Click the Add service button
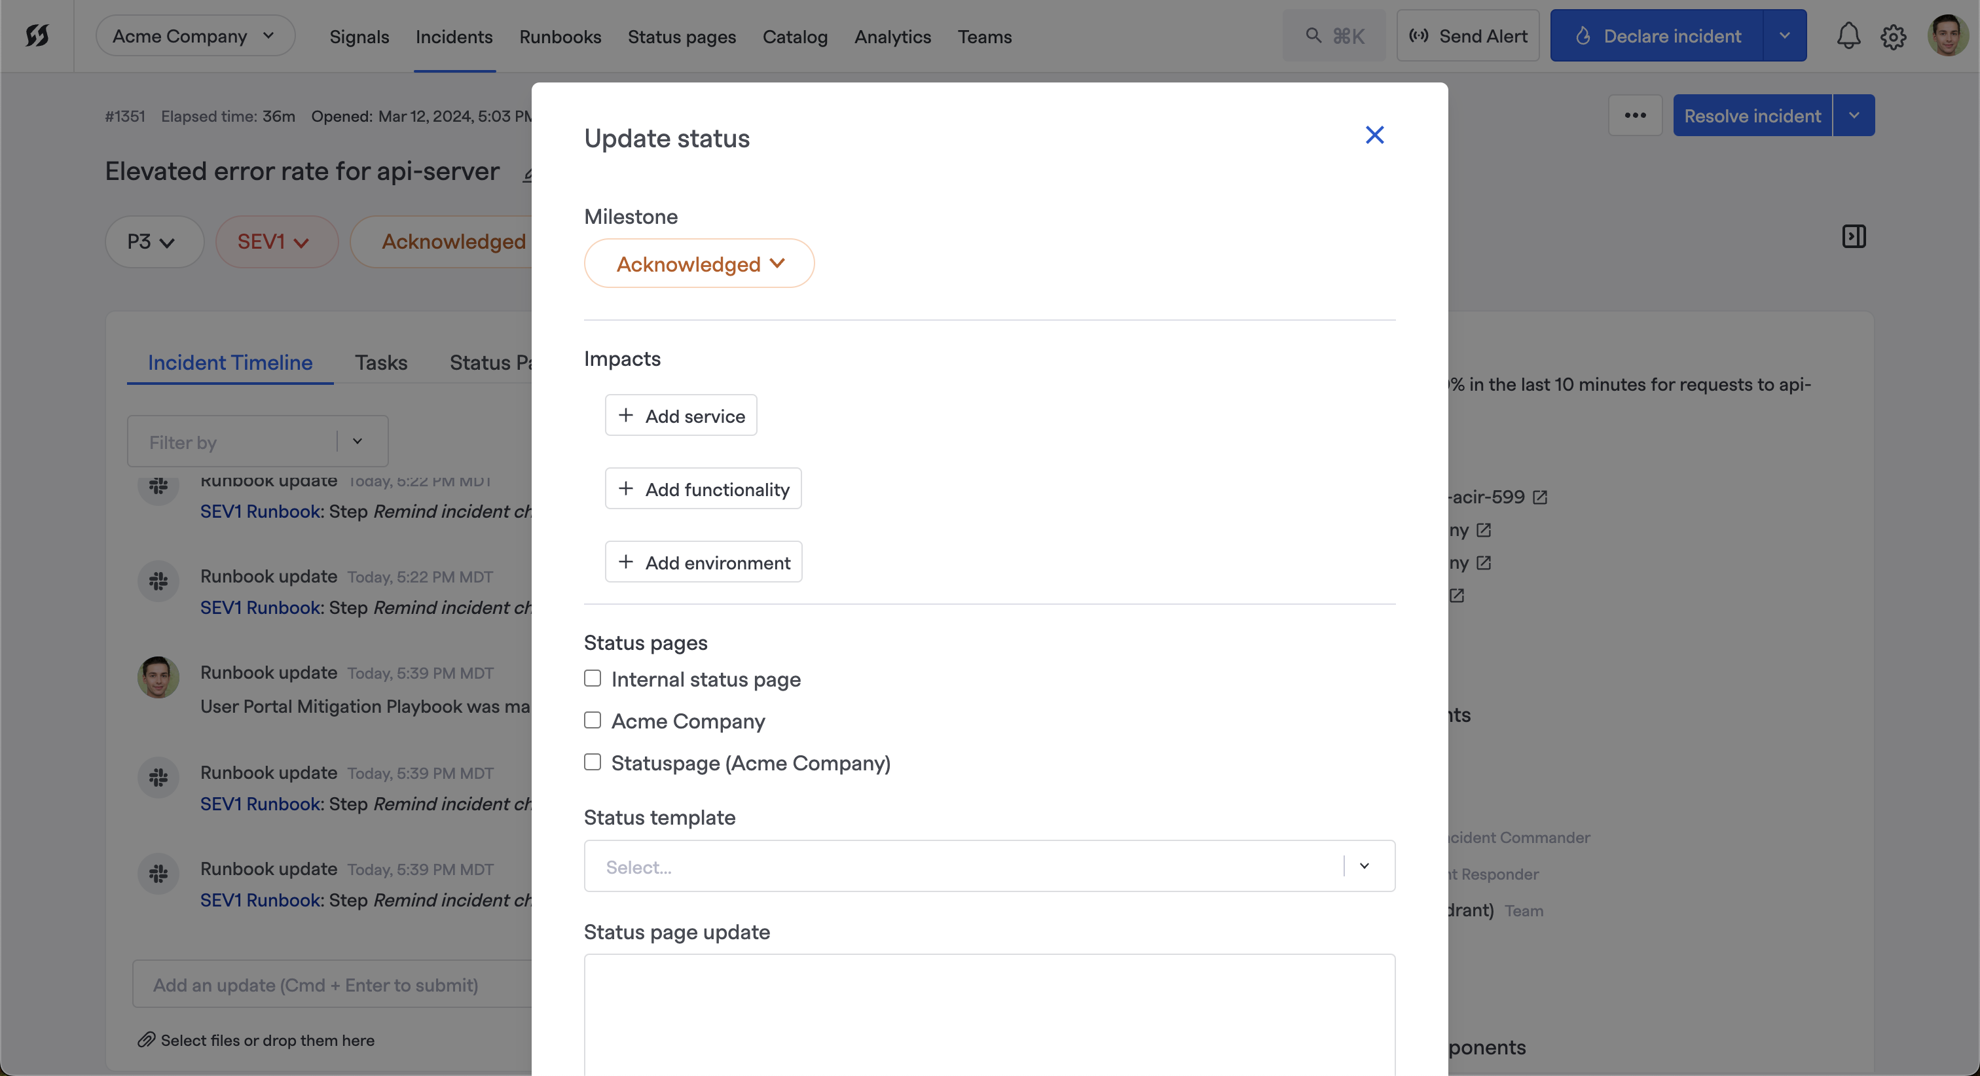1980x1076 pixels. point(680,416)
